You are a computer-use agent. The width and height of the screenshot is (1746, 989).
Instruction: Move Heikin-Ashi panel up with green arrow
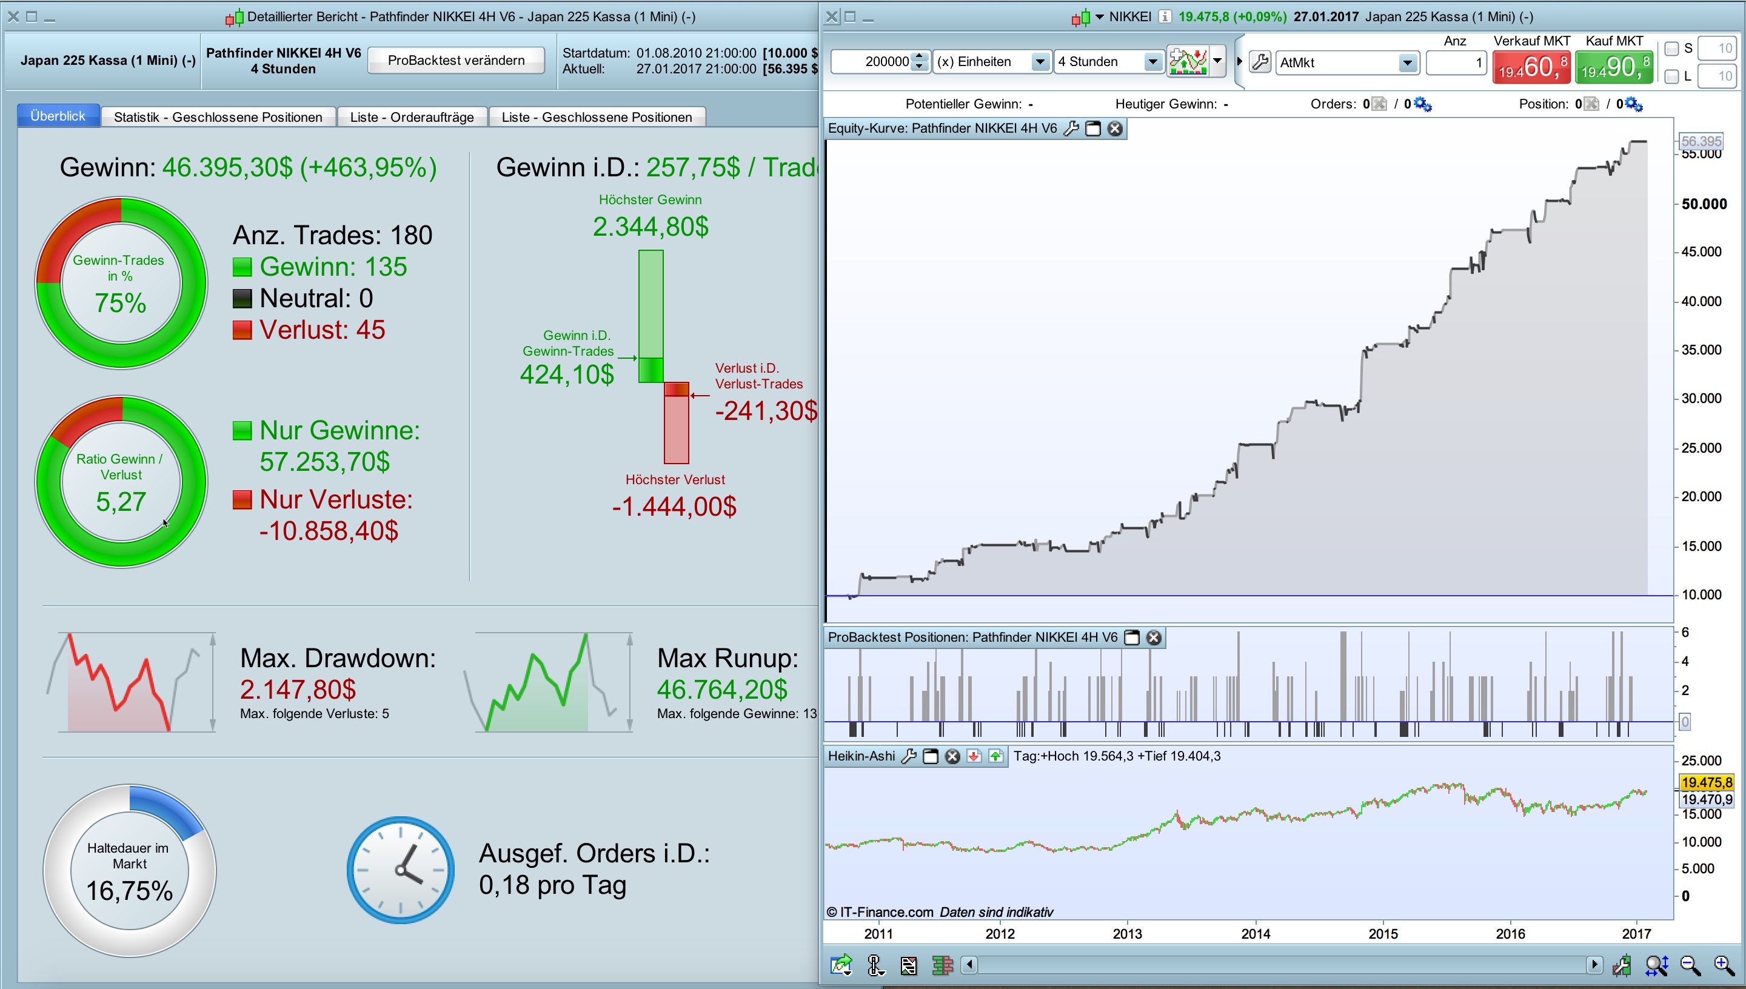coord(996,756)
